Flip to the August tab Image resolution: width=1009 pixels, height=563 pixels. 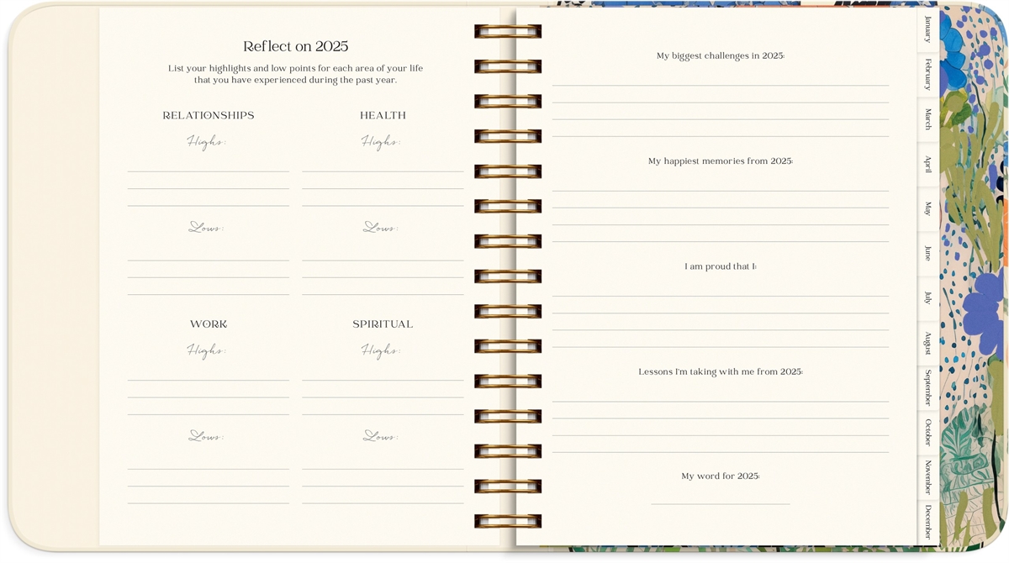coord(927,343)
